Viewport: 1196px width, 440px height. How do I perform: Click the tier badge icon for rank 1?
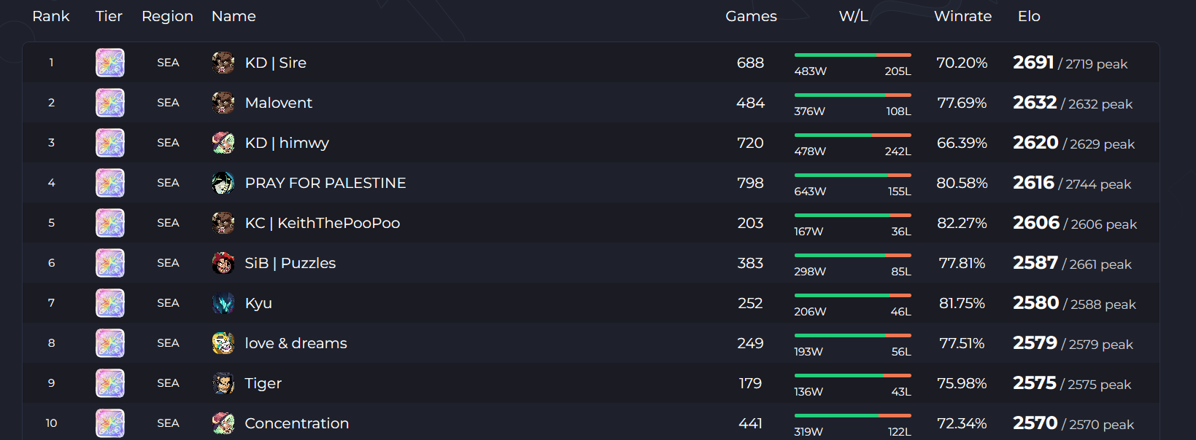tap(110, 63)
